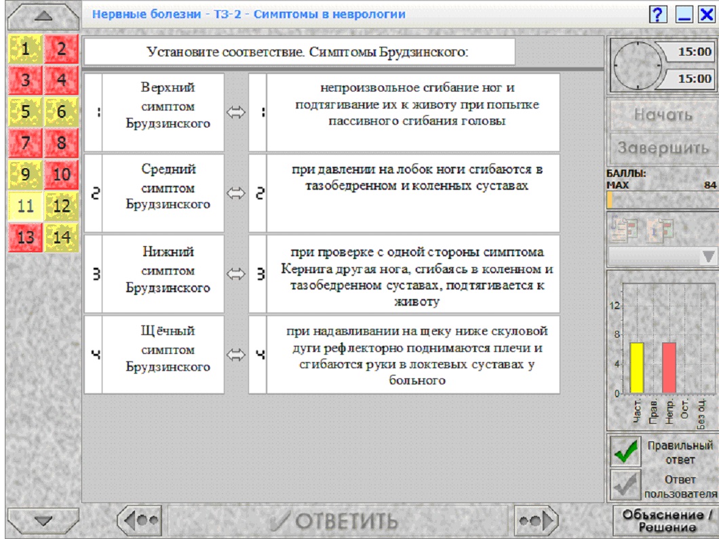Screen dimensions: 719x539
Task: Select question number 2
Action: tap(62, 49)
